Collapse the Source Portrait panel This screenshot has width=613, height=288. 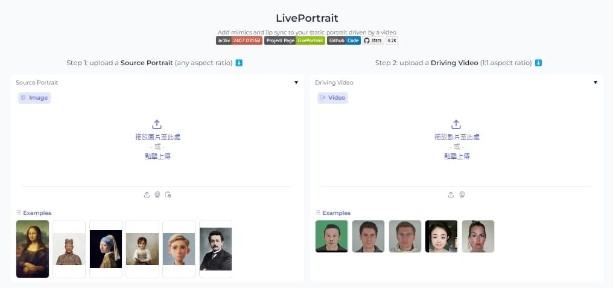(x=296, y=83)
